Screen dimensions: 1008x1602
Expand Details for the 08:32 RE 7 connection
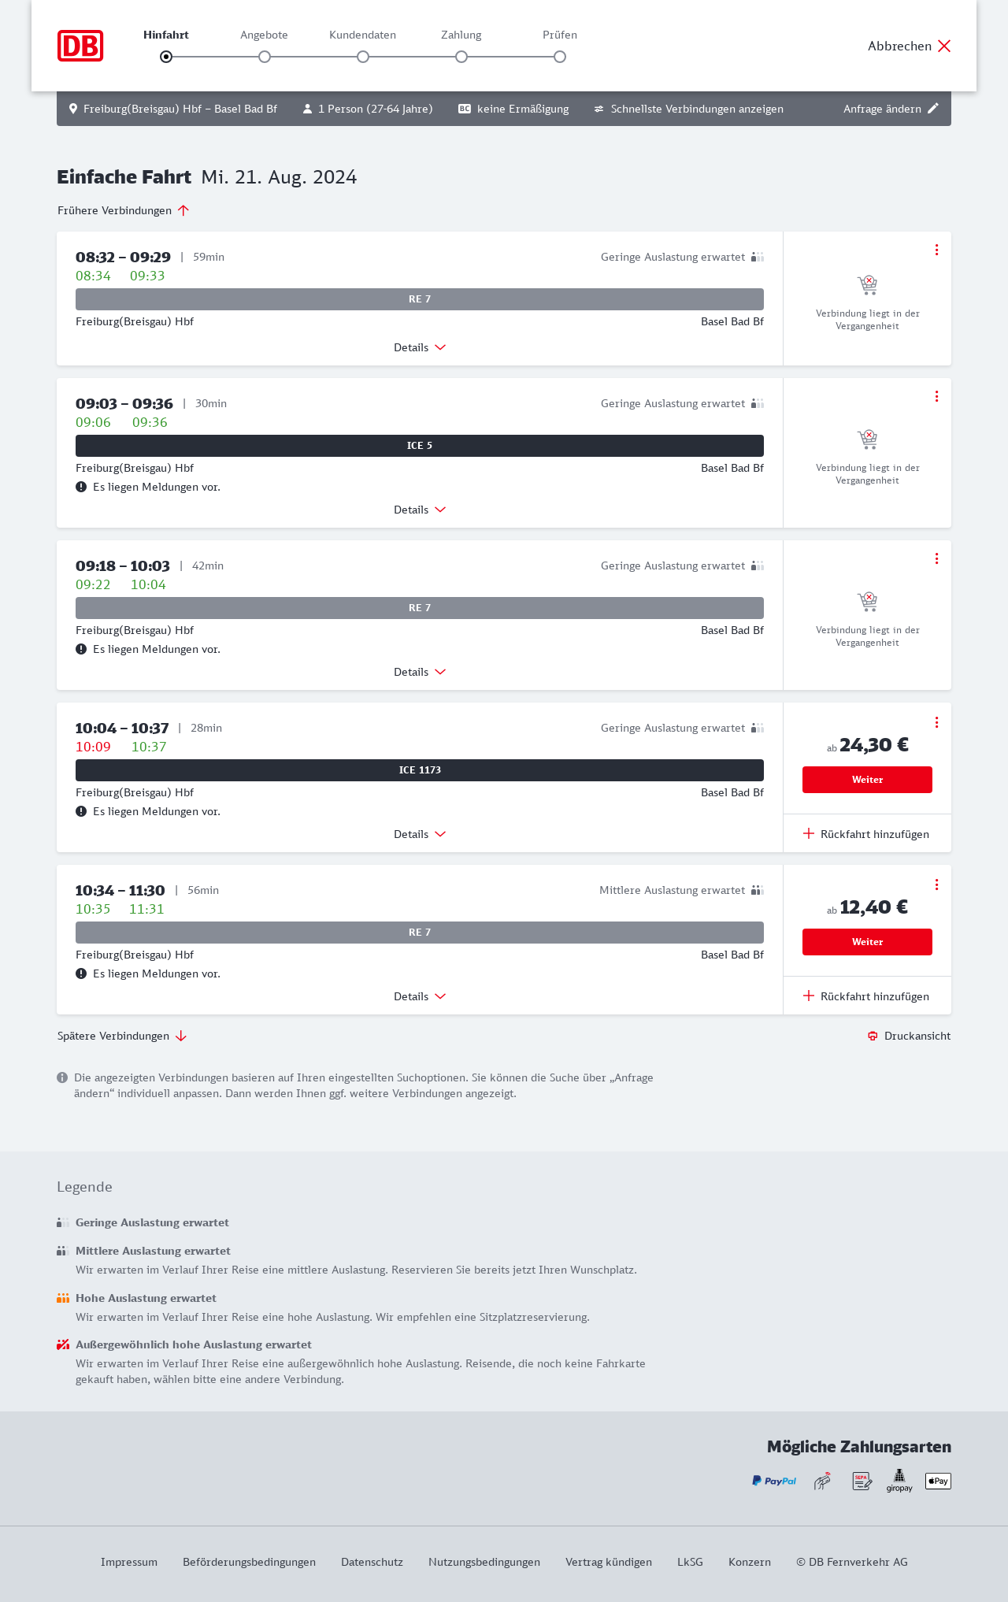pos(420,347)
